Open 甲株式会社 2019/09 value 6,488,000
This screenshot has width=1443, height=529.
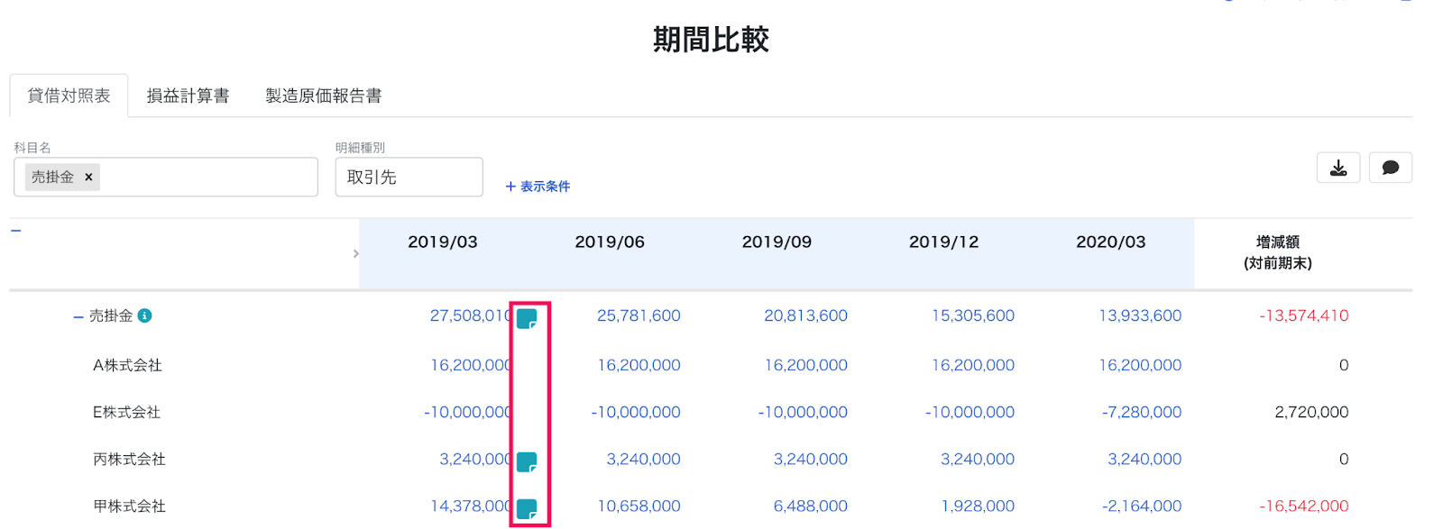[x=810, y=506]
